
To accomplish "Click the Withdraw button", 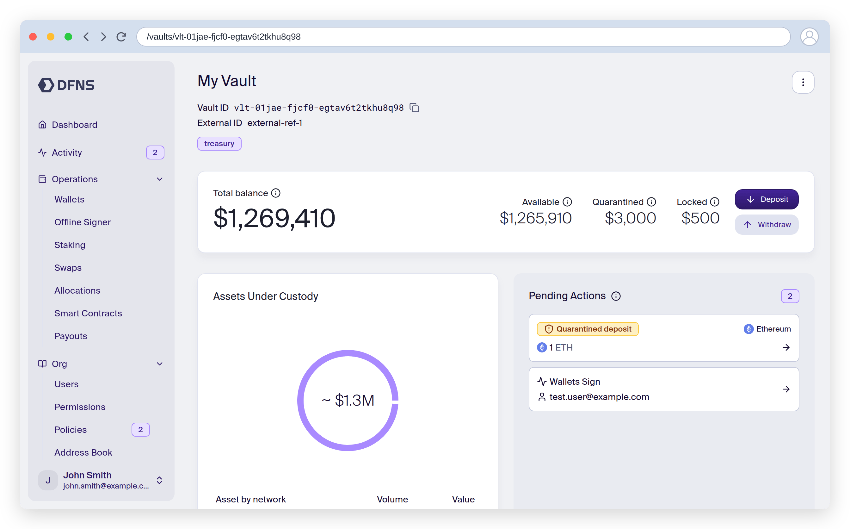I will (767, 225).
